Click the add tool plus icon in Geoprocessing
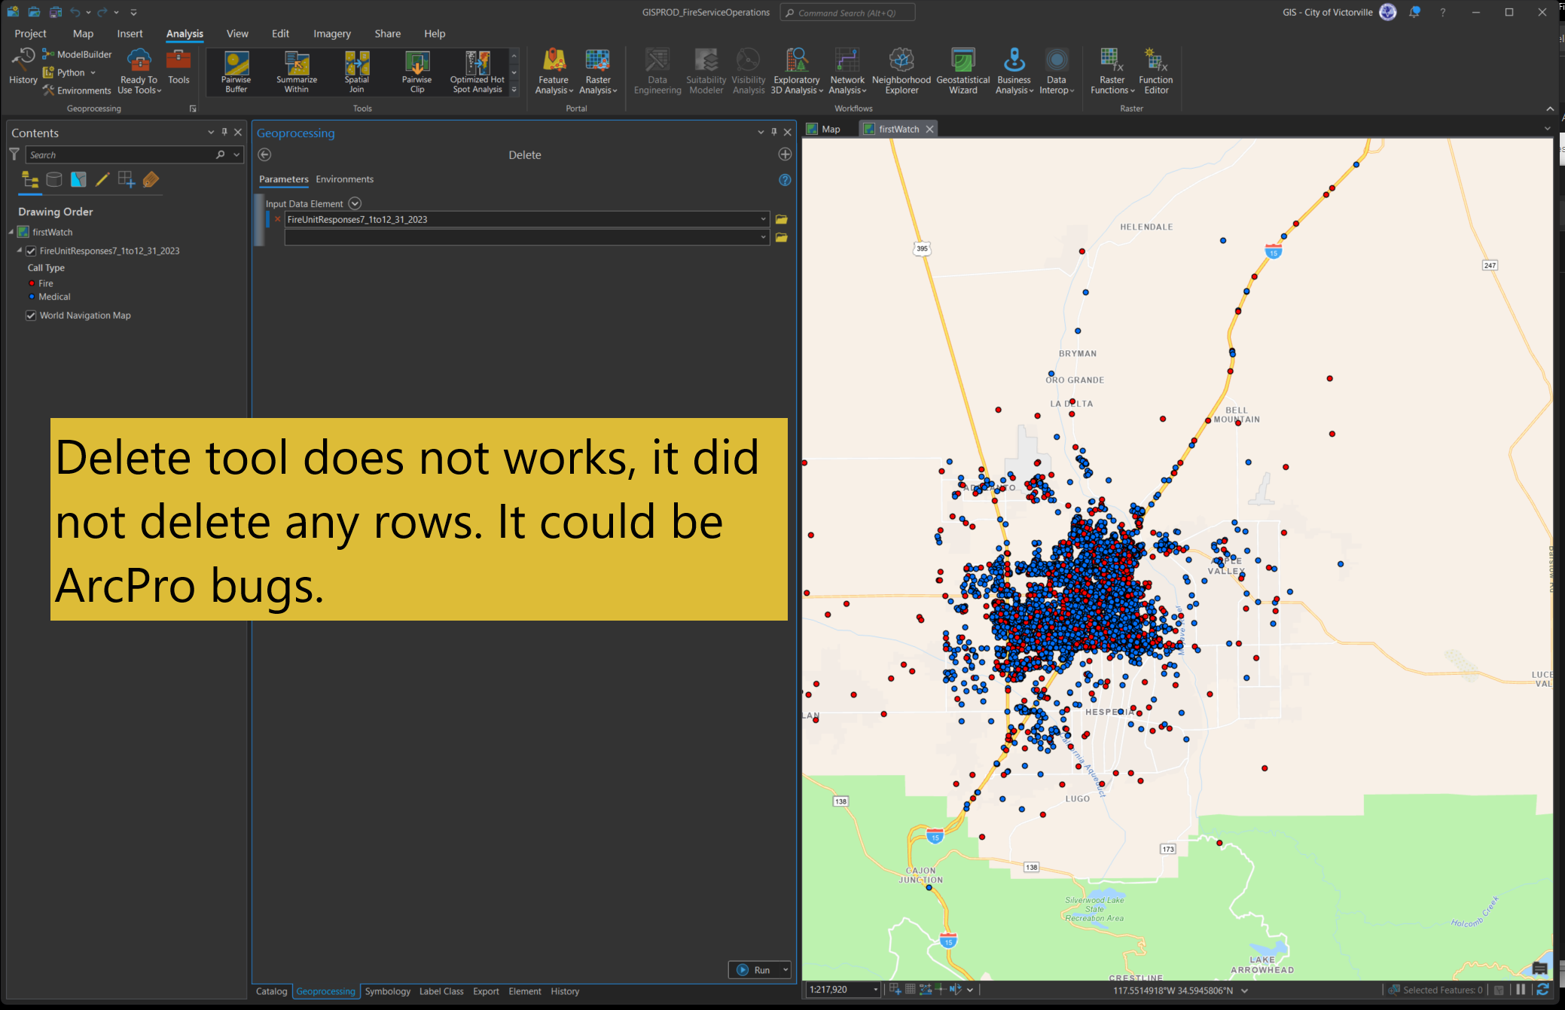Image resolution: width=1565 pixels, height=1010 pixels. click(785, 154)
